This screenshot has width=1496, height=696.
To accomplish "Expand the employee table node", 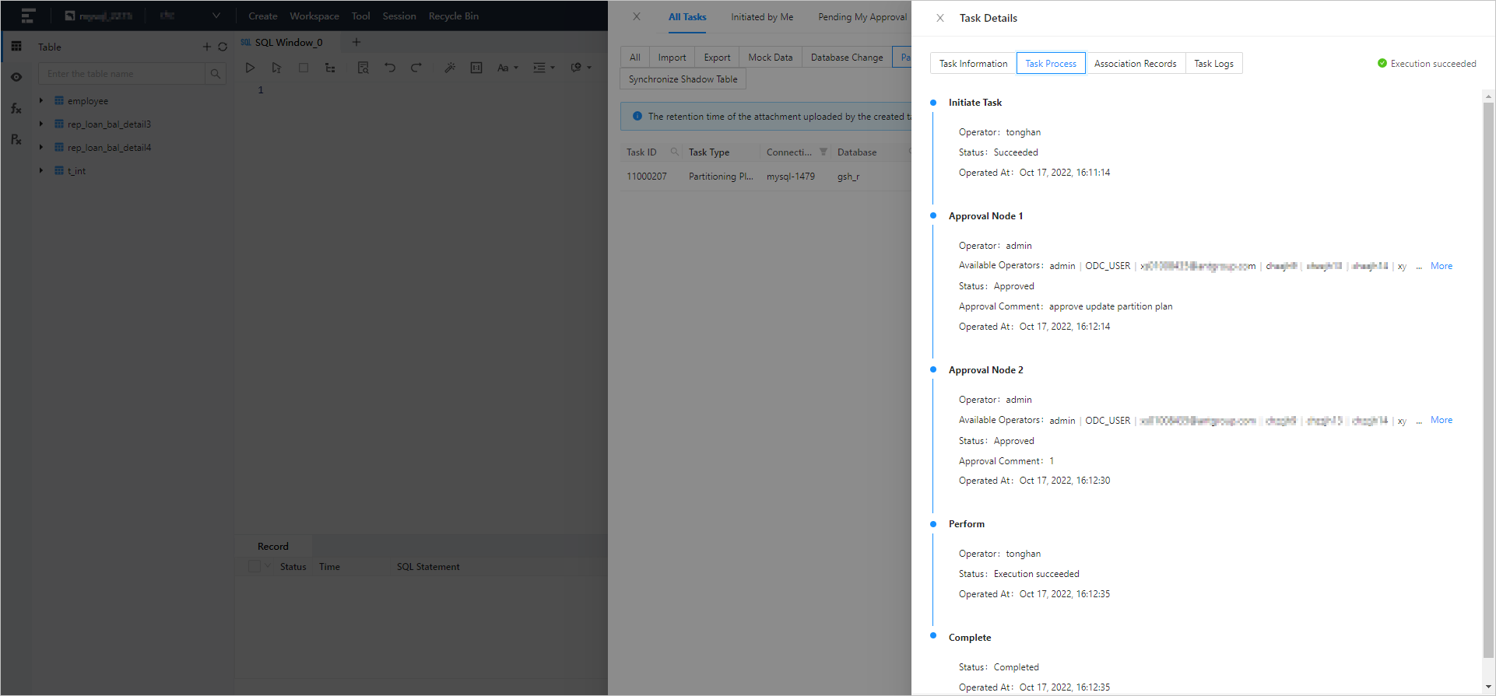I will click(41, 100).
